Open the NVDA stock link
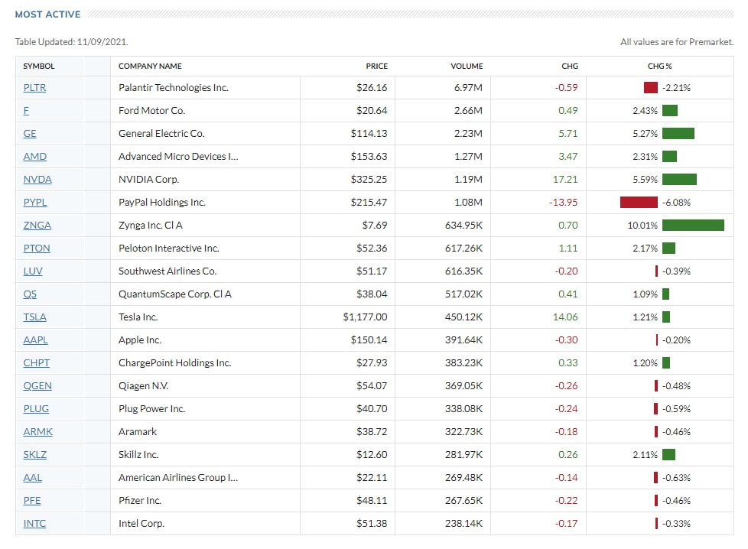 pyautogui.click(x=37, y=180)
